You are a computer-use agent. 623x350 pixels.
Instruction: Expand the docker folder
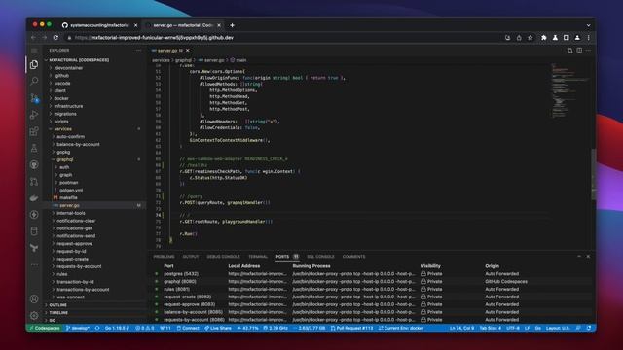61,98
